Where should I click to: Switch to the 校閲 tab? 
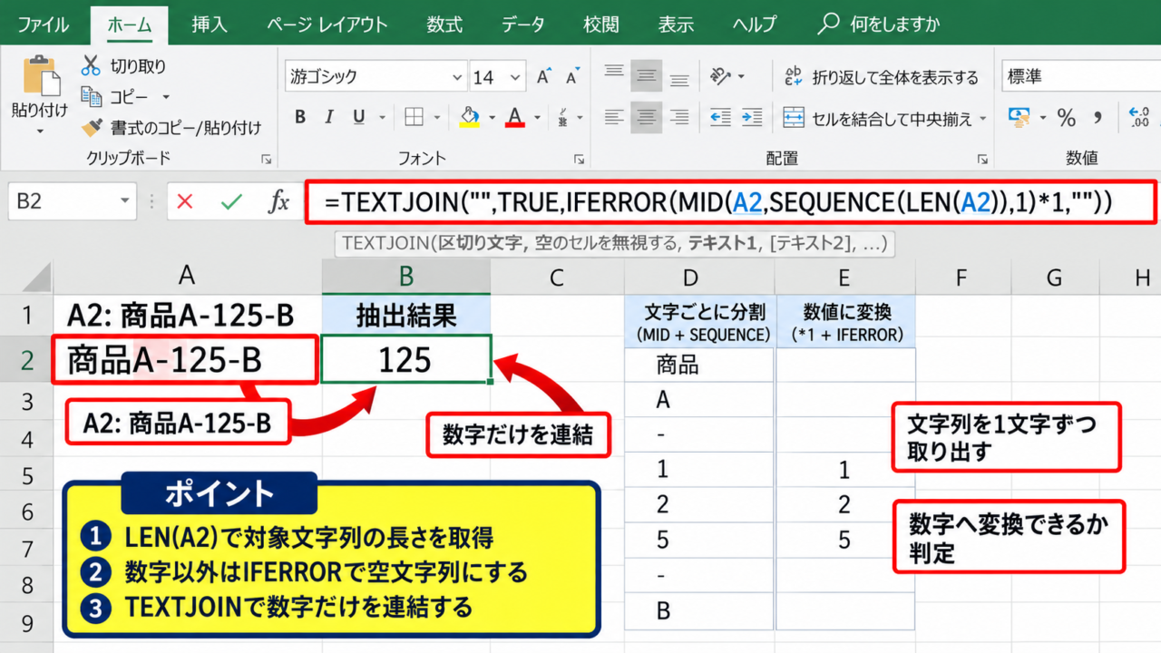(601, 24)
